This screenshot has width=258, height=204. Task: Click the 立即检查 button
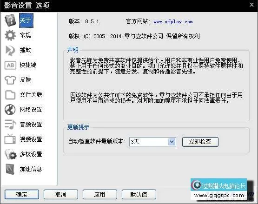(x=200, y=142)
